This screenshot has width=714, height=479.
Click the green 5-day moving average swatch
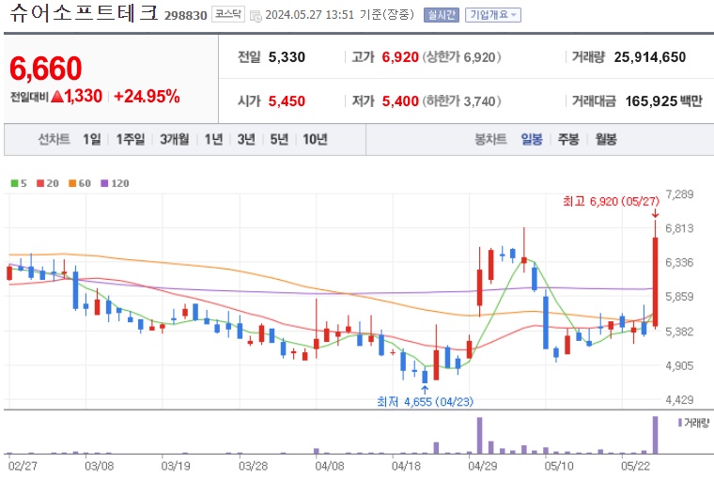(x=15, y=183)
